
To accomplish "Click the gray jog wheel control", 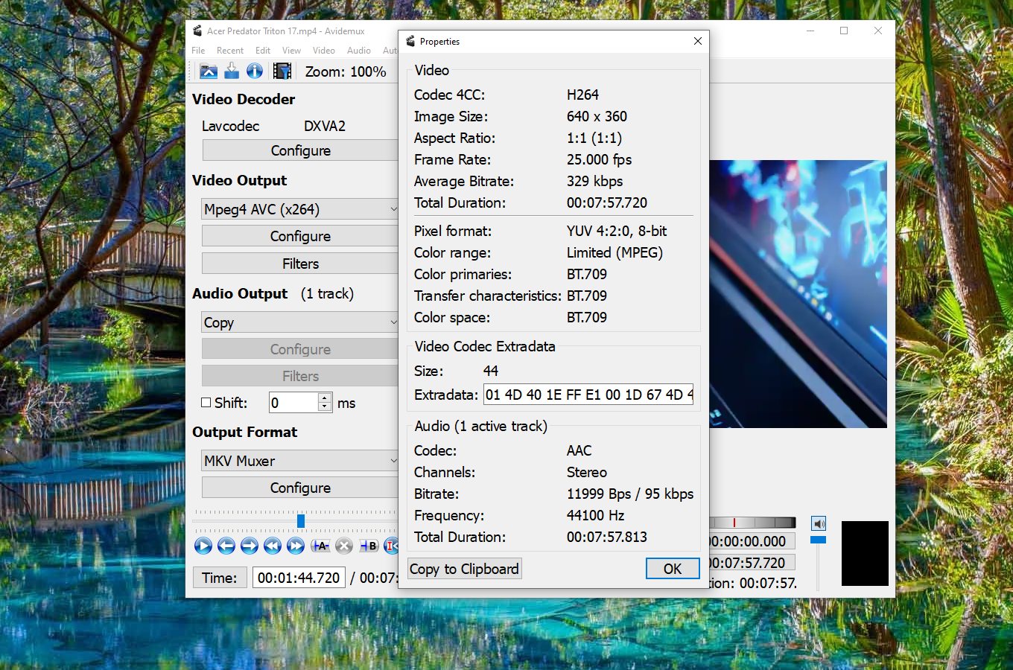I will point(752,523).
